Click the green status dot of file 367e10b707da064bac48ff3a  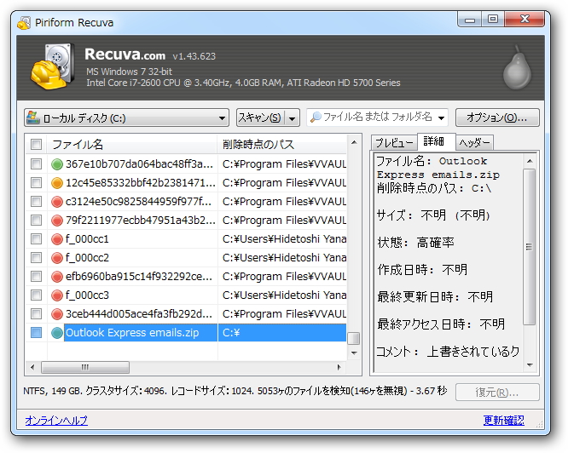(57, 164)
